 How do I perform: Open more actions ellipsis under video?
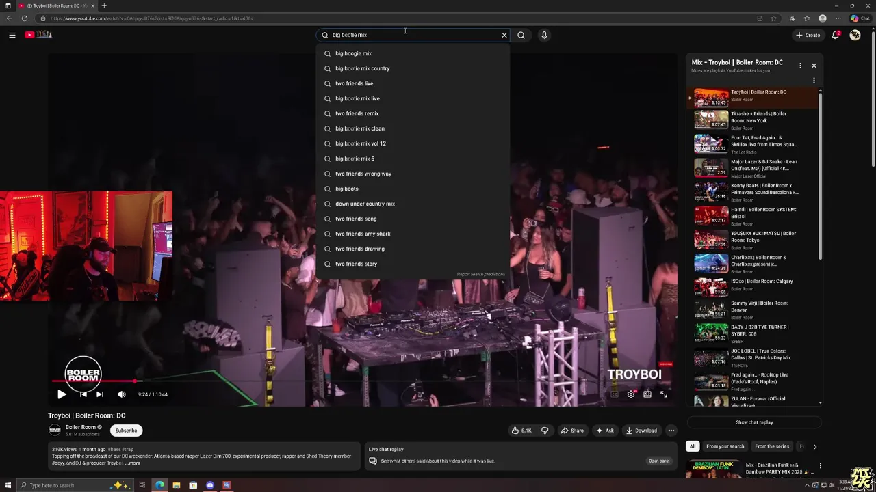[671, 430]
